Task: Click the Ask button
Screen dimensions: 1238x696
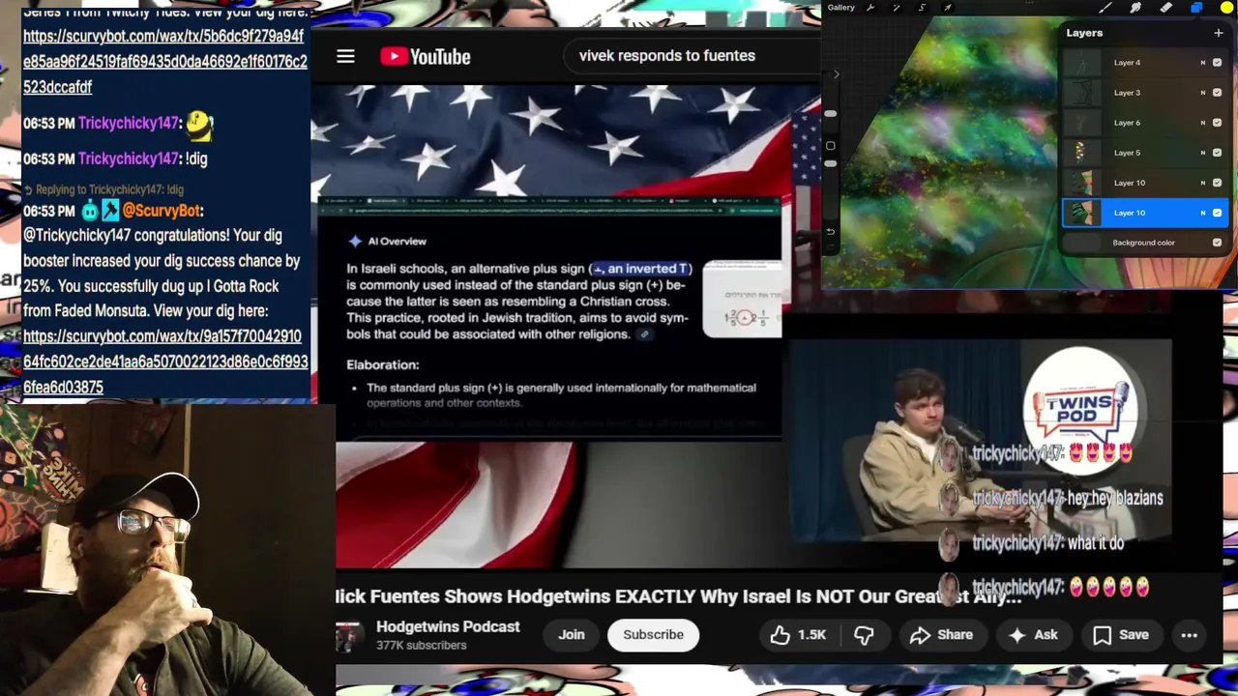Action: coord(1033,635)
